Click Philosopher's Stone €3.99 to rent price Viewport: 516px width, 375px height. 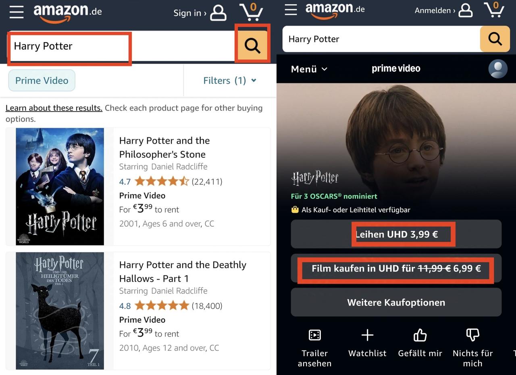click(x=149, y=209)
